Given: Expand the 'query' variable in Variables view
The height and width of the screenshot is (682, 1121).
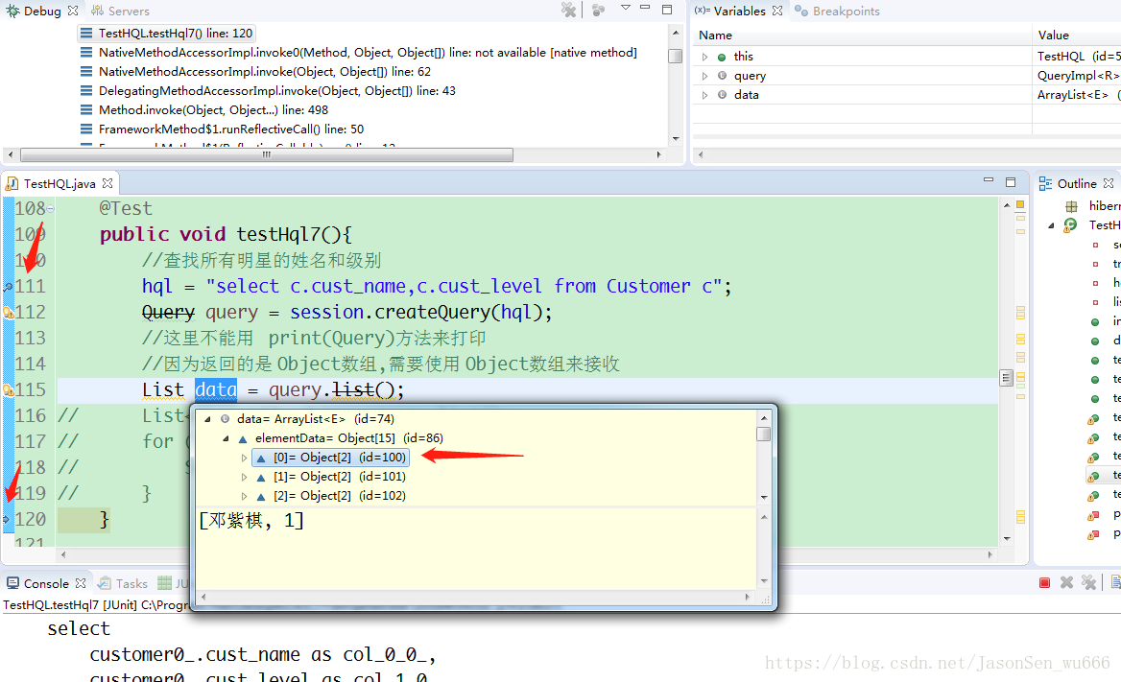Looking at the screenshot, I should coord(704,76).
